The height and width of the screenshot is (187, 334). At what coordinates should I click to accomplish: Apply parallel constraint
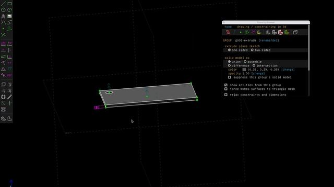pyautogui.click(x=3, y=57)
